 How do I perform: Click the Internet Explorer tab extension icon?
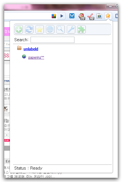pyautogui.click(x=99, y=16)
